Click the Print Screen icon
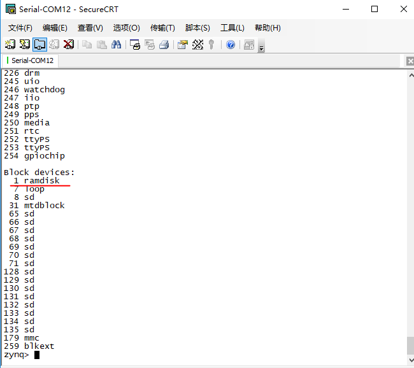 point(135,45)
